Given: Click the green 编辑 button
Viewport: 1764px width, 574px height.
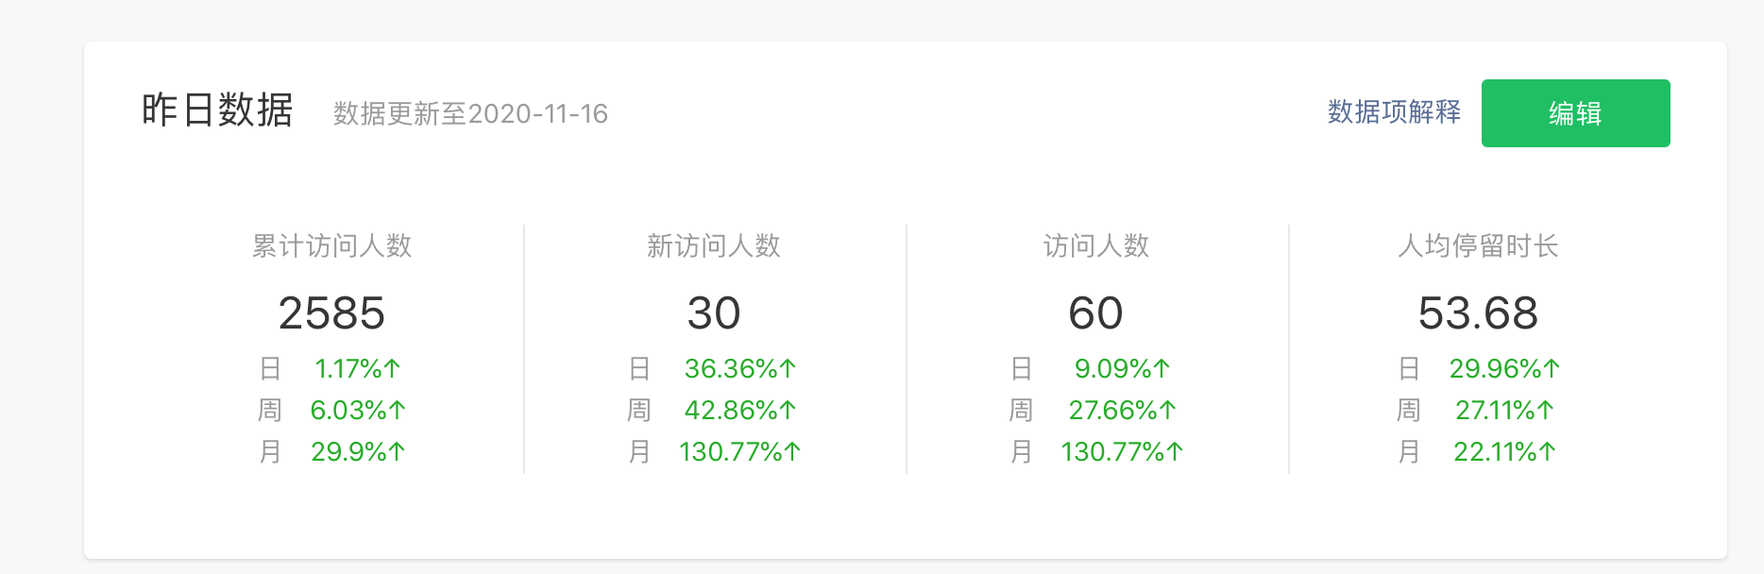Looking at the screenshot, I should pyautogui.click(x=1575, y=113).
